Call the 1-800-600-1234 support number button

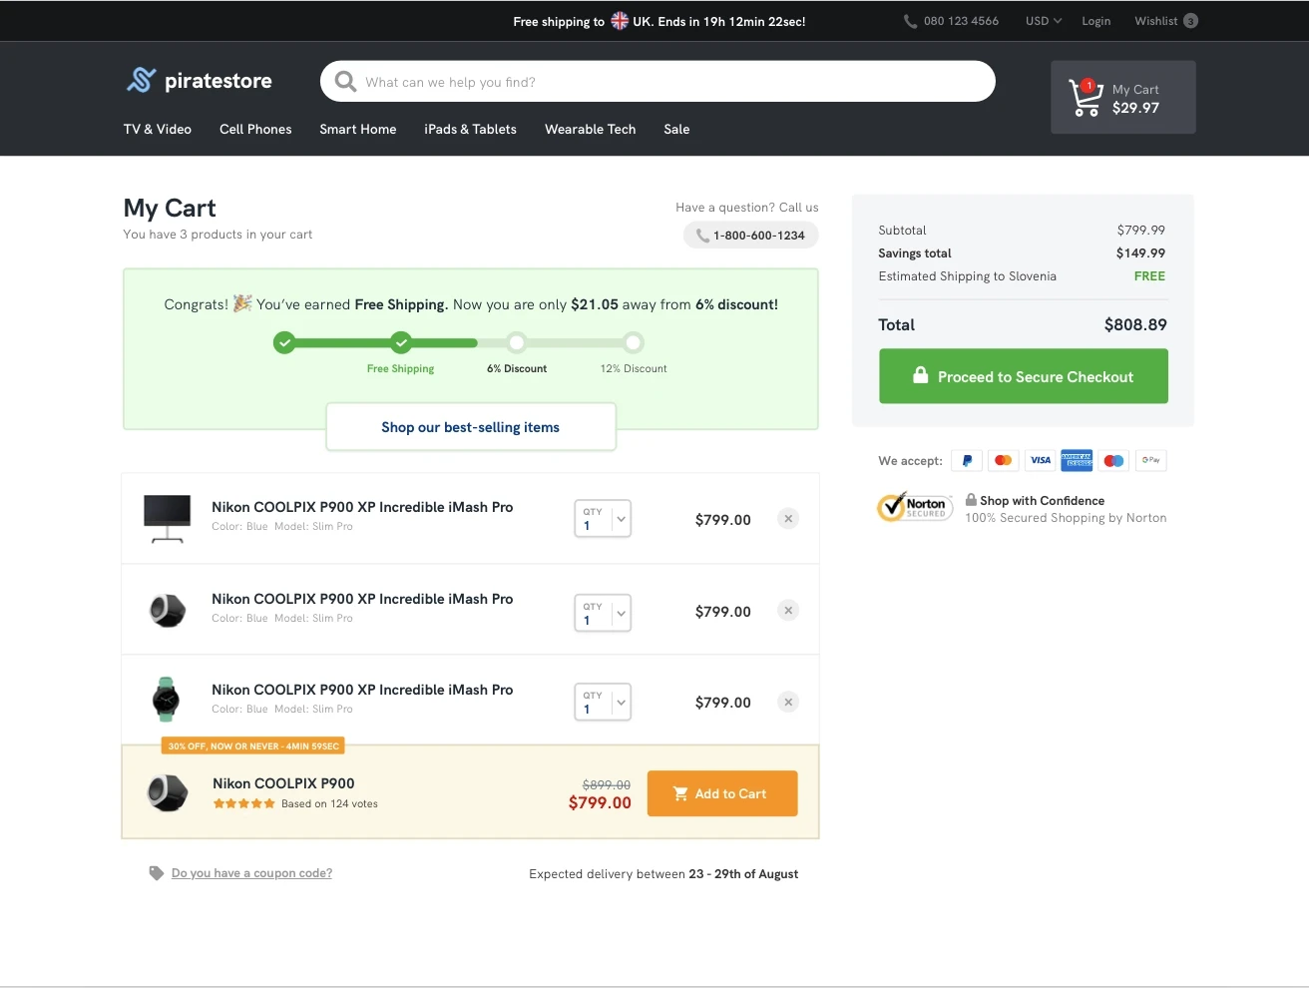click(x=751, y=236)
